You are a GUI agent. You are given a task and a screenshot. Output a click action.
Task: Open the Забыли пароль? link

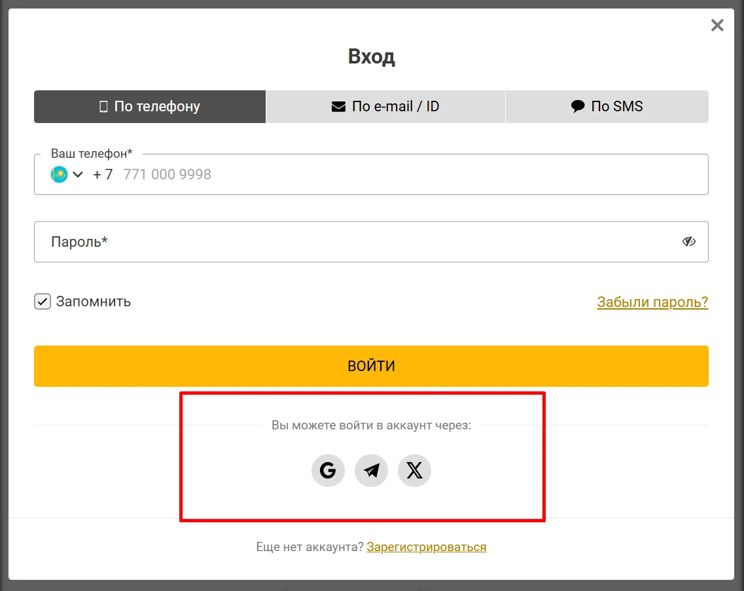[x=652, y=302]
